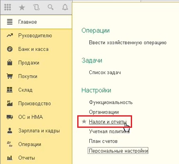Viewport: 179px width, 164px height.
Task: Click Ввести хозяйственную операцию link
Action: pyautogui.click(x=128, y=42)
